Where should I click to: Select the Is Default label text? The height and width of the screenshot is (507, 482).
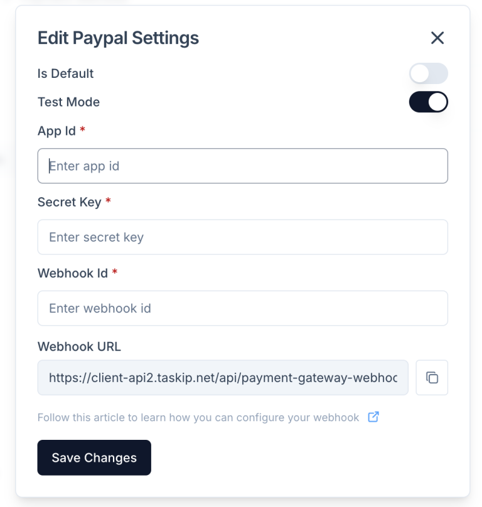click(x=65, y=73)
